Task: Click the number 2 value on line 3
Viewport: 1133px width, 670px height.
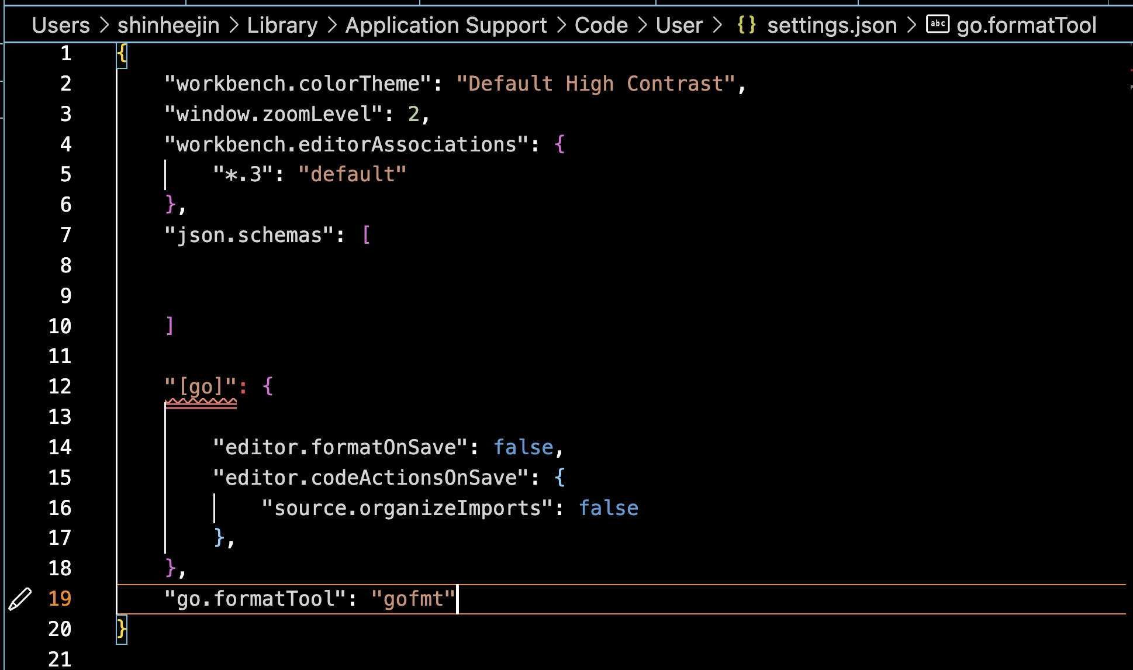Action: [413, 114]
